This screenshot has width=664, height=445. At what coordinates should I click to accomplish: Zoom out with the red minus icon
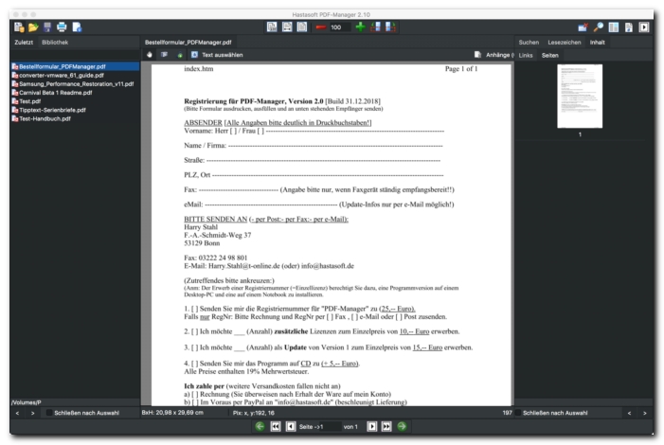pyautogui.click(x=320, y=27)
